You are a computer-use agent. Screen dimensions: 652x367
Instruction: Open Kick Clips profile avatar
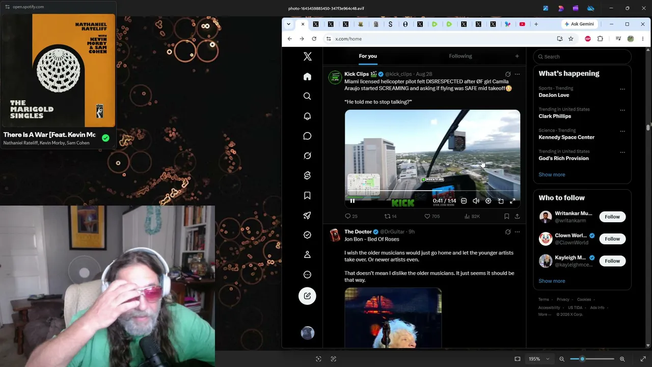click(x=335, y=77)
